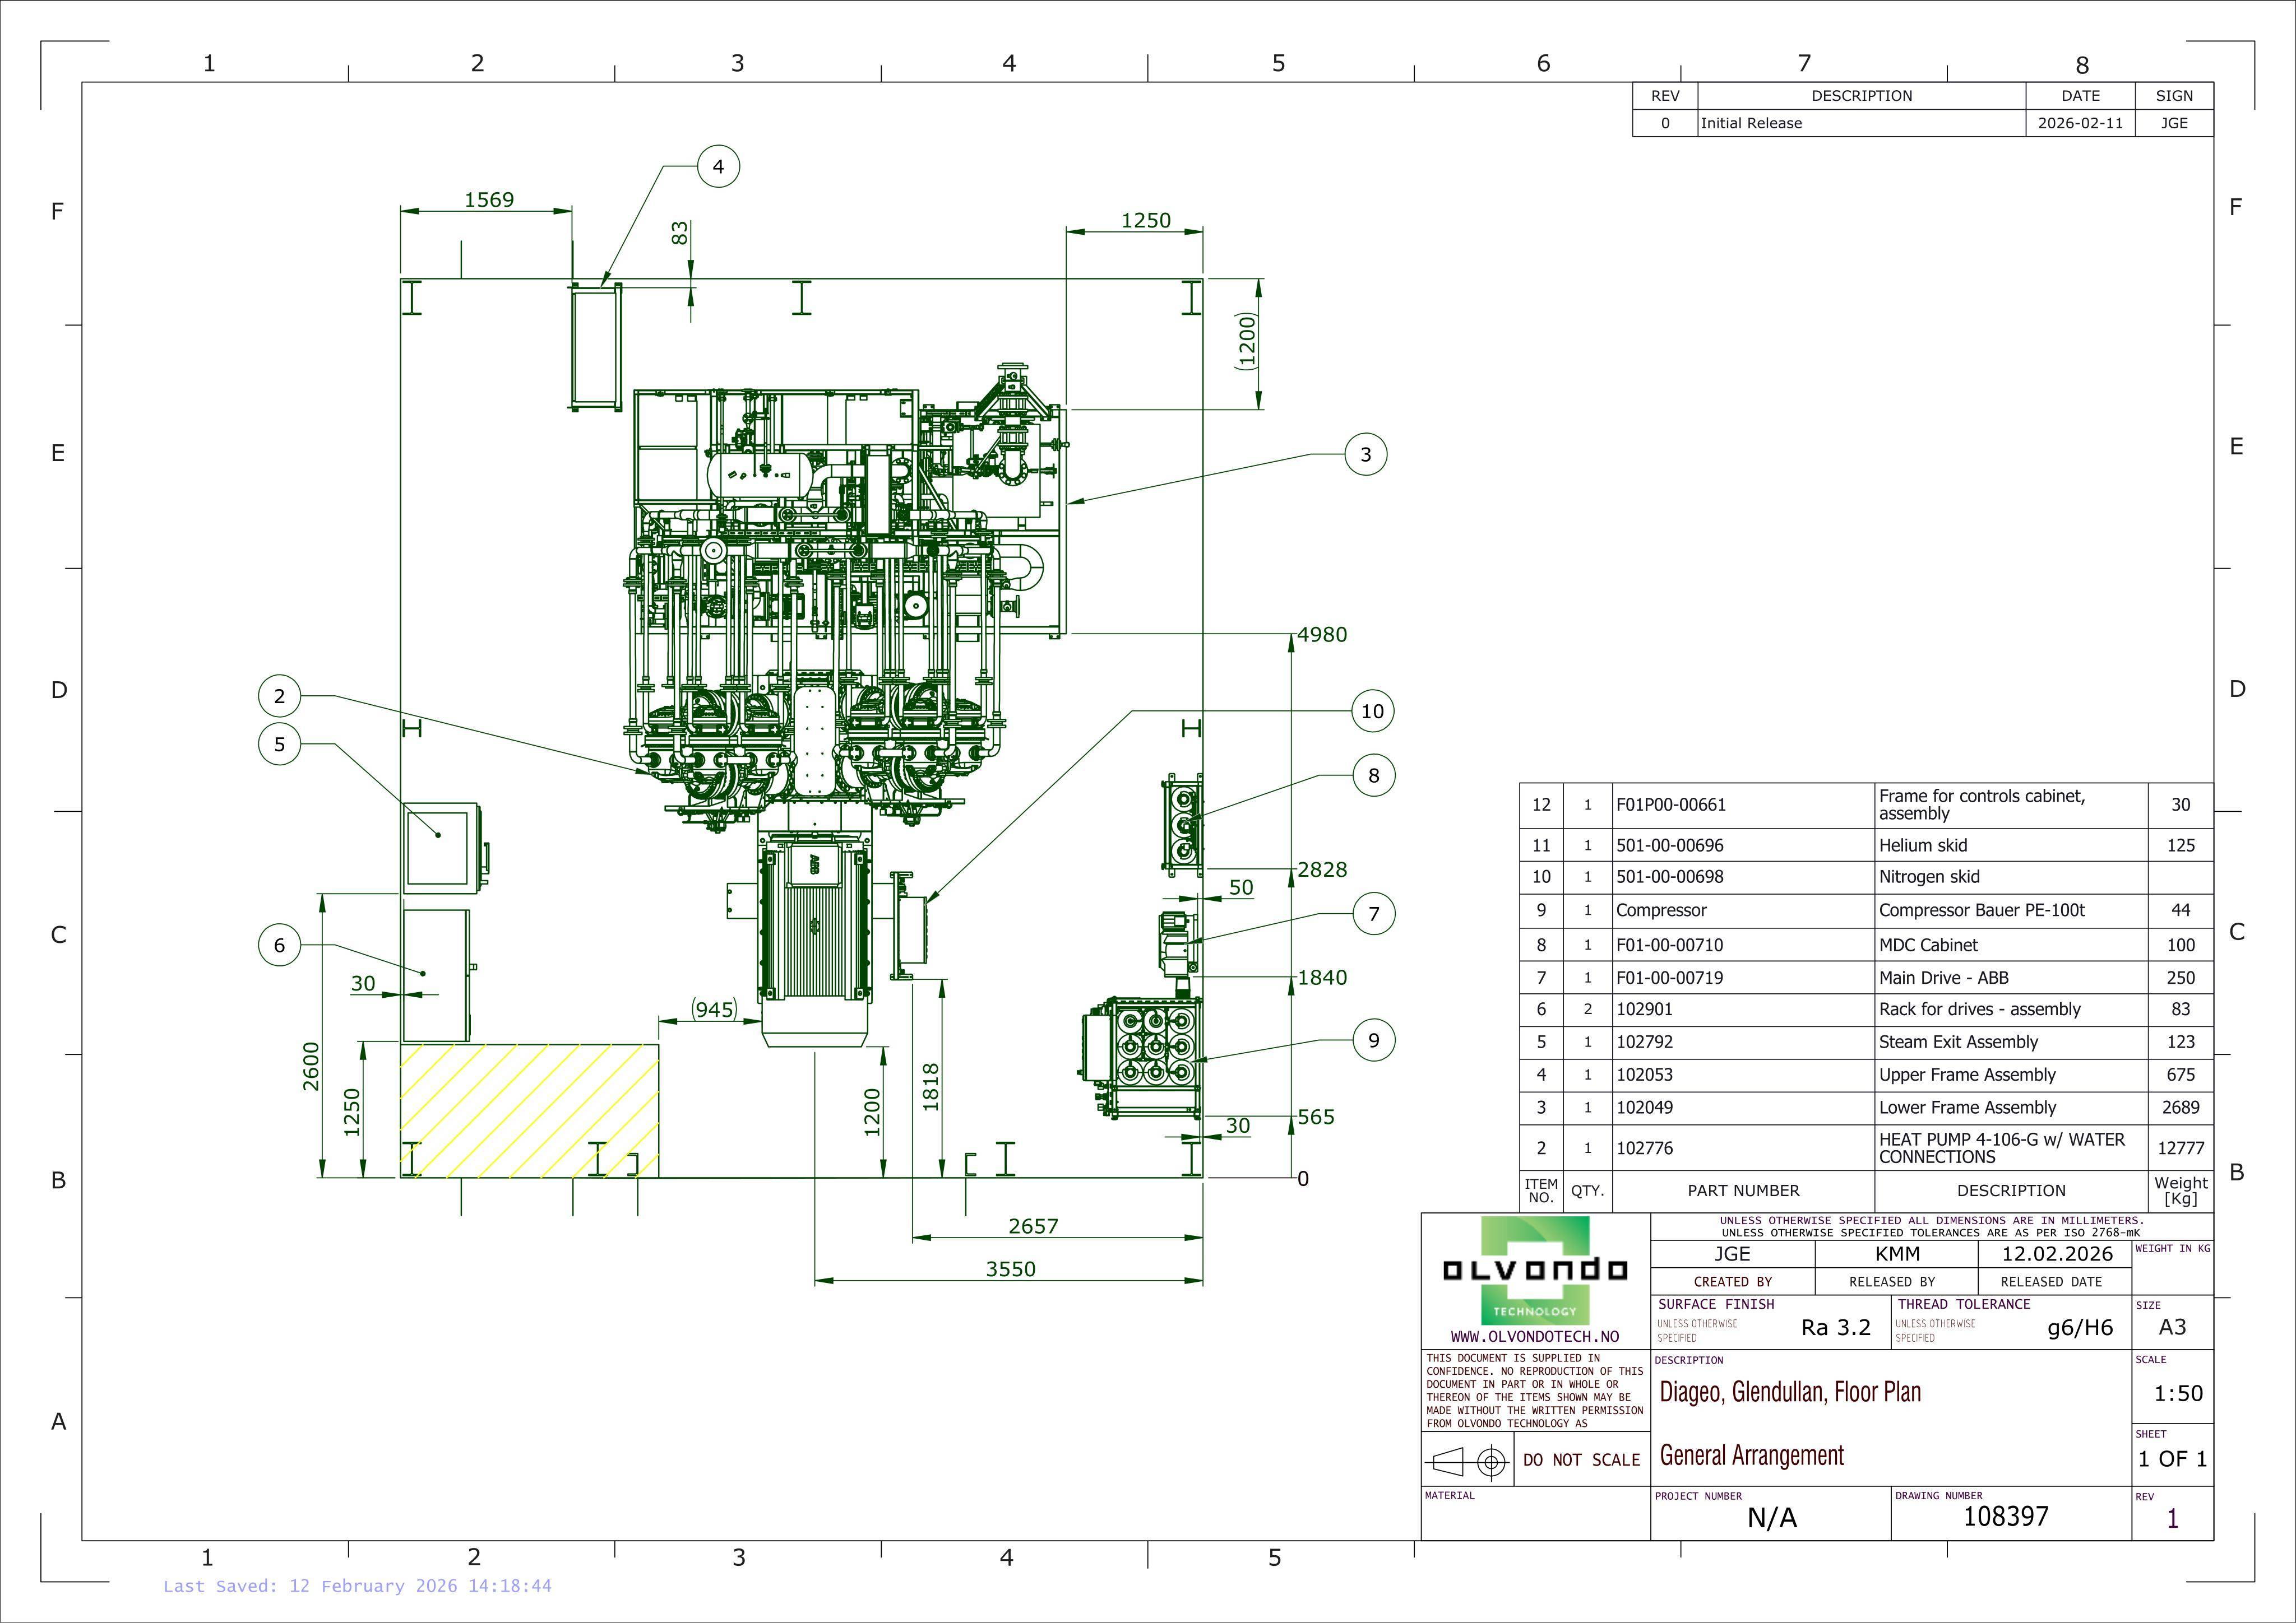
Task: Select ordinate dimension 4980
Action: [x=1322, y=635]
